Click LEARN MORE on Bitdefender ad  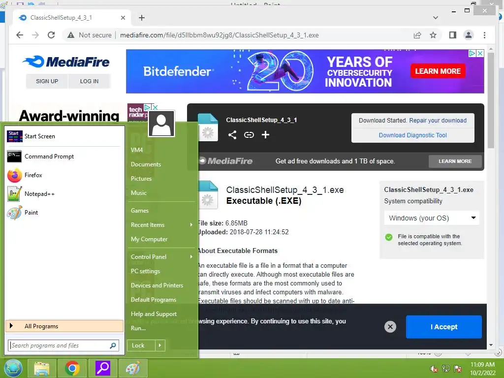tap(438, 71)
